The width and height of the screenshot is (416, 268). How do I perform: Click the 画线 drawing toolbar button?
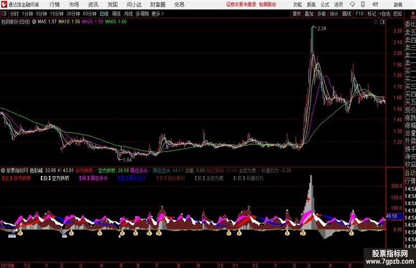(x=347, y=14)
